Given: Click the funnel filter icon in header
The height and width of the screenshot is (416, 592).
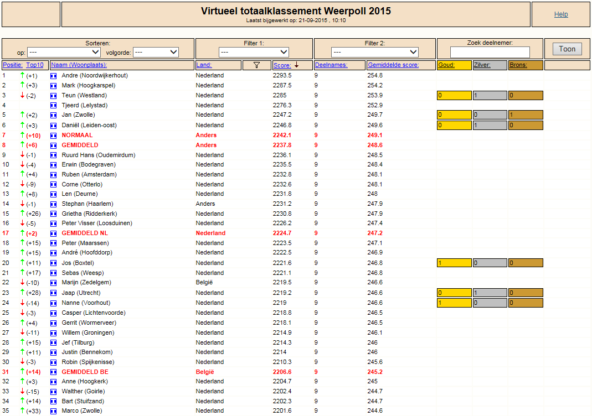Looking at the screenshot, I should 256,65.
